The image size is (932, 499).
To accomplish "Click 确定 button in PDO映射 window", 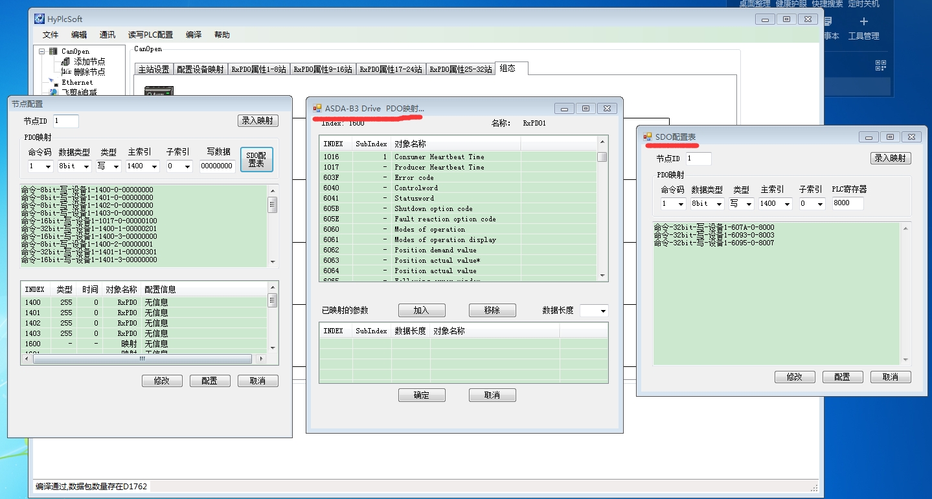I will click(422, 395).
